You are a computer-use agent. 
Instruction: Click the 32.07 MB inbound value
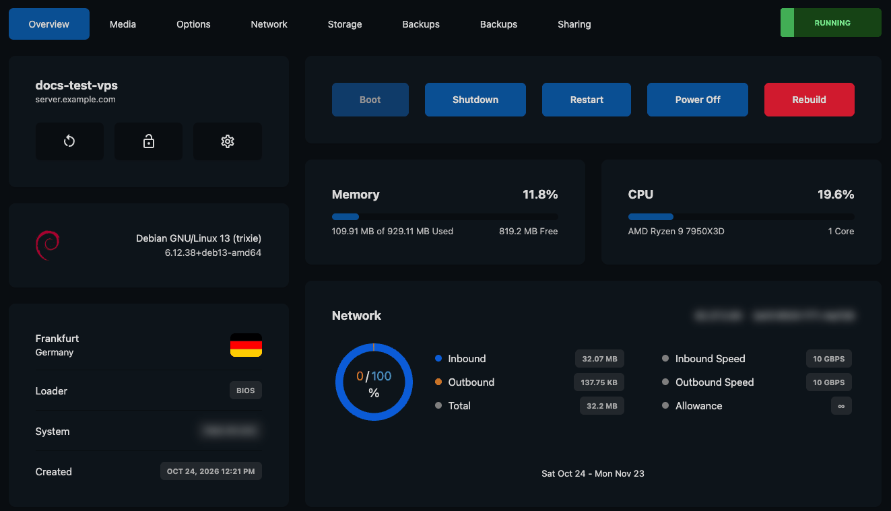pyautogui.click(x=599, y=359)
